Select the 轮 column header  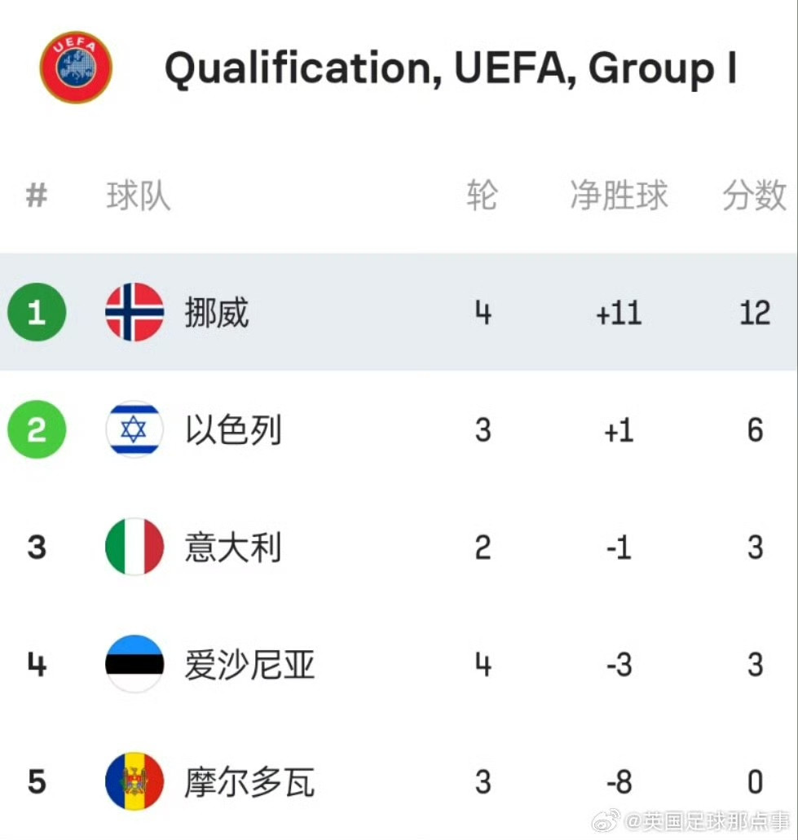coord(482,196)
